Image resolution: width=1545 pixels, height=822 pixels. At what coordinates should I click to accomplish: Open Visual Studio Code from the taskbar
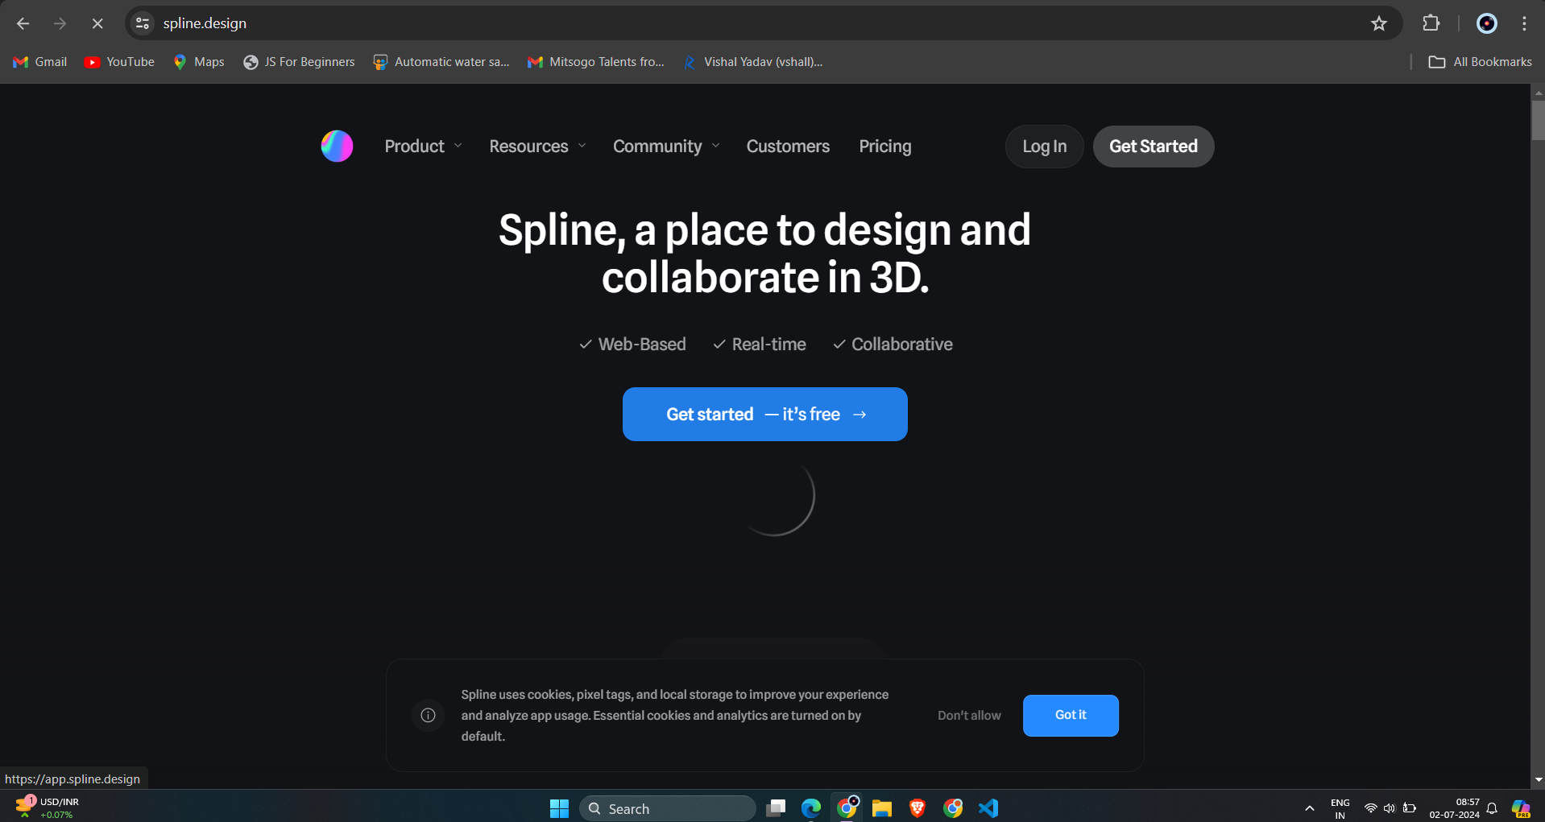pos(988,808)
